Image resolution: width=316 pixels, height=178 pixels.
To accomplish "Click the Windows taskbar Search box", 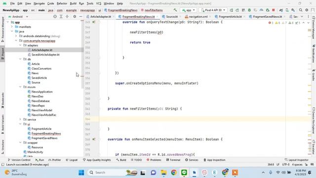I will (113, 173).
